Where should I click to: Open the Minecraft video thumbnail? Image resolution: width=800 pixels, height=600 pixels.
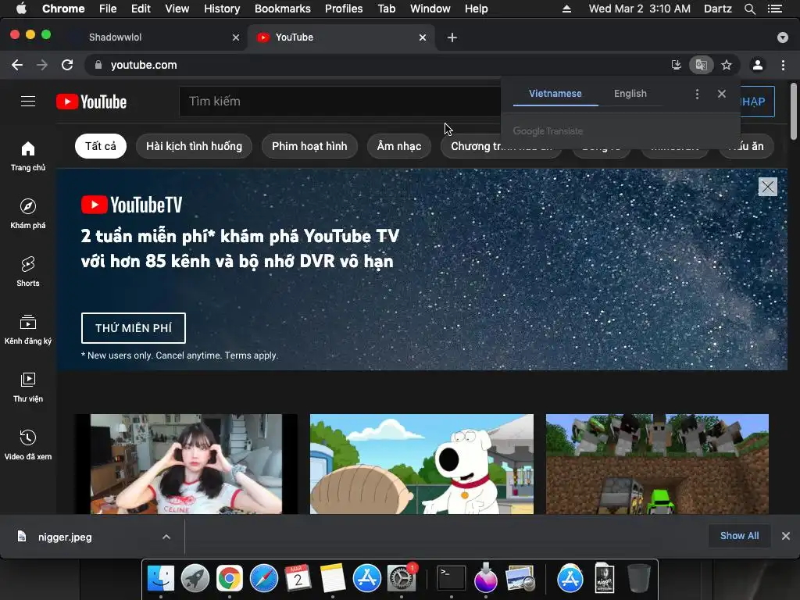(x=657, y=464)
